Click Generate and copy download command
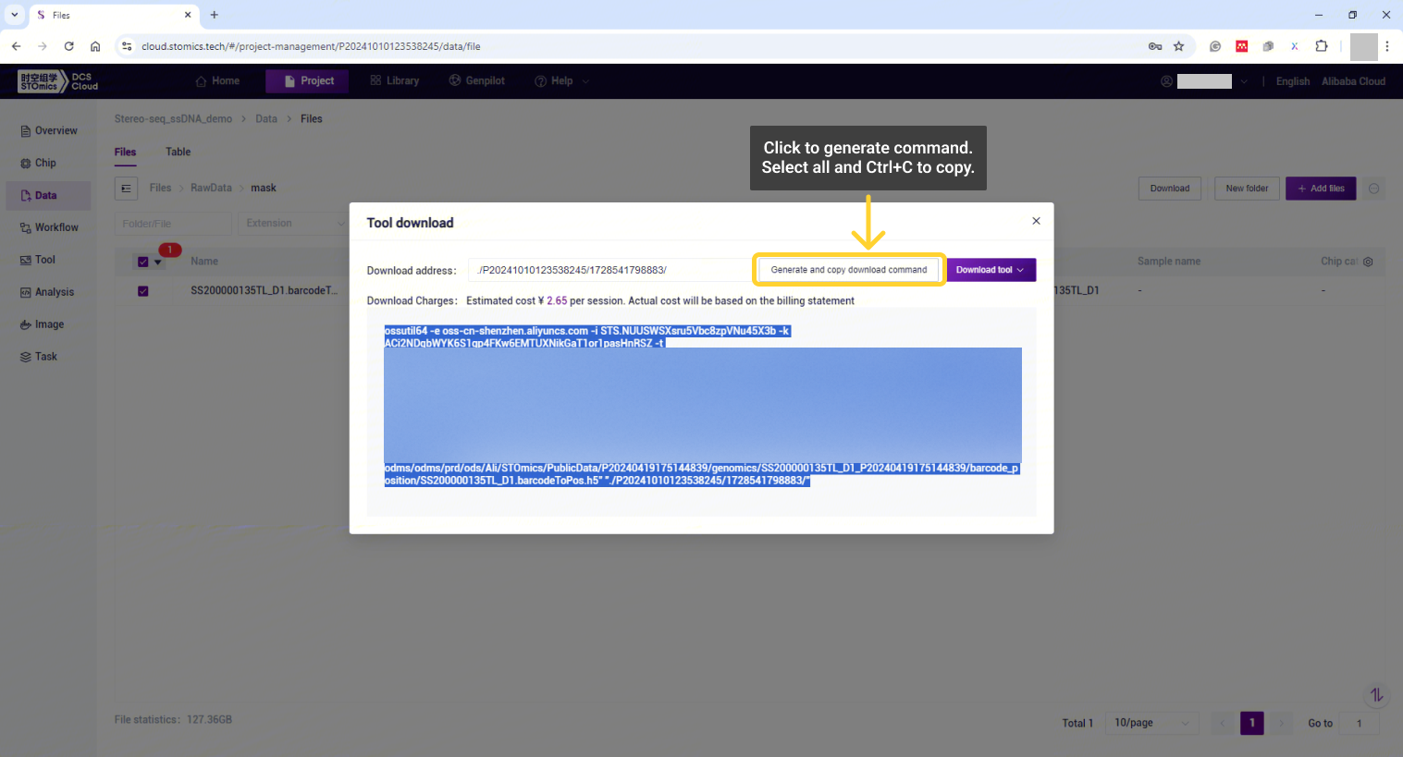The height and width of the screenshot is (757, 1403). 848,270
